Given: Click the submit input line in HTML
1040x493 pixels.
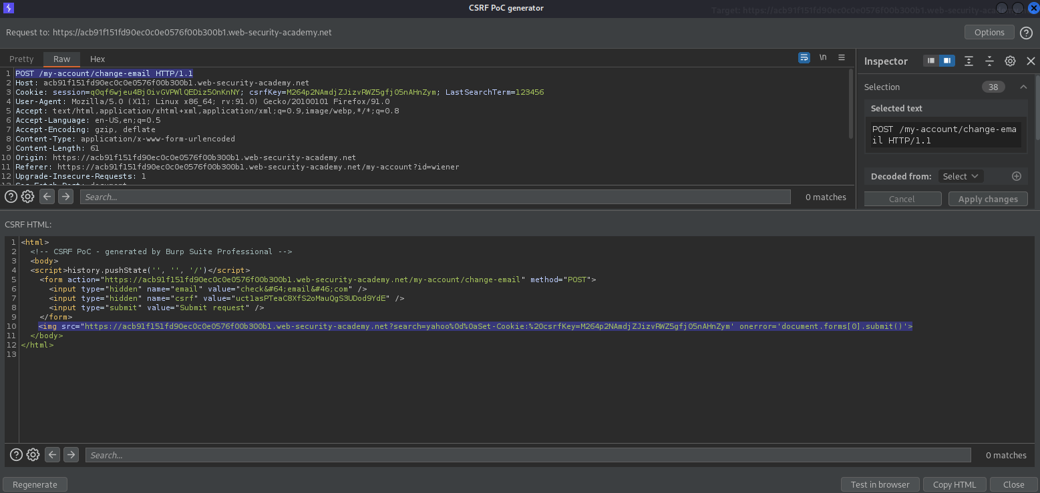Looking at the screenshot, I should [156, 308].
